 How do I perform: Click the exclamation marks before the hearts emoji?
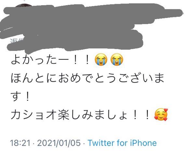tap(141, 115)
